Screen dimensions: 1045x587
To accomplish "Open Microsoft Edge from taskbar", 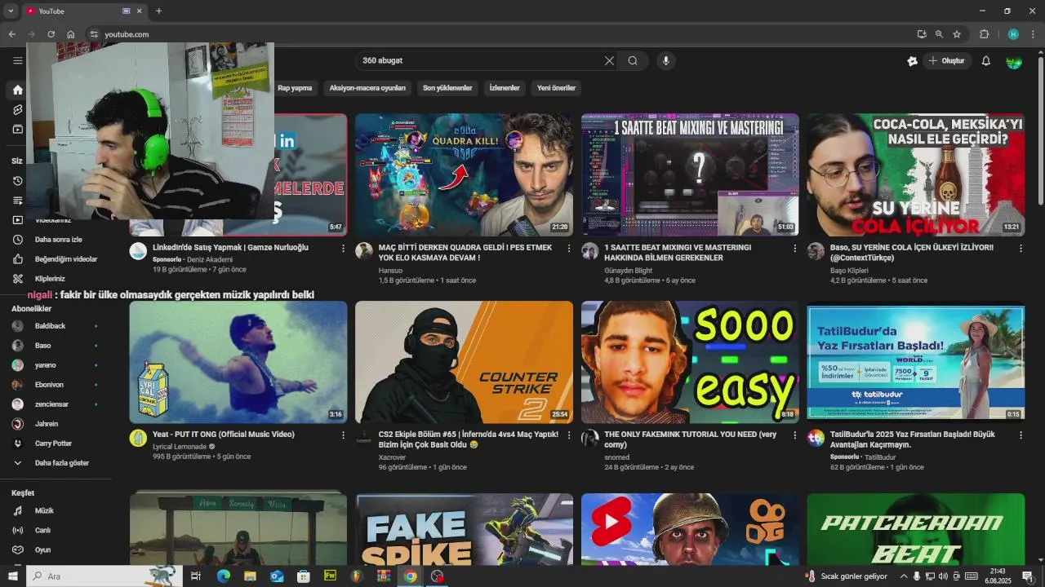I will [x=223, y=576].
